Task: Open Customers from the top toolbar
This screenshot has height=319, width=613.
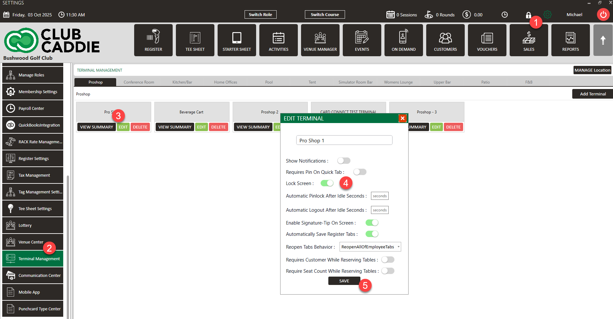Action: (x=445, y=40)
